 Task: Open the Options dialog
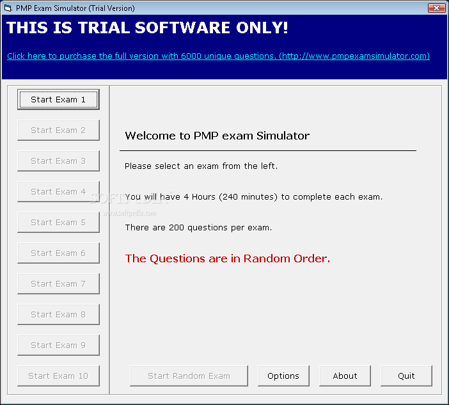pos(283,376)
